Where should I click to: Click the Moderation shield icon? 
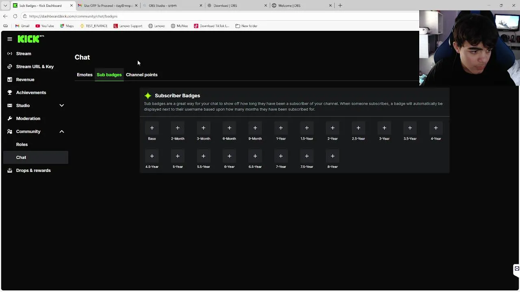pos(10,118)
